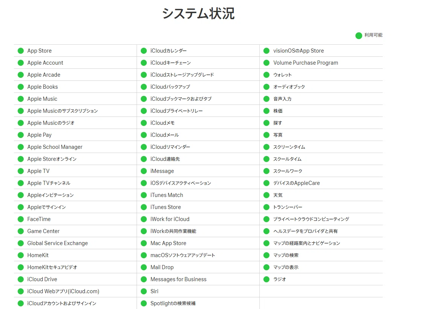Click the green status dot for Apple Account
423x309 pixels.
point(21,63)
